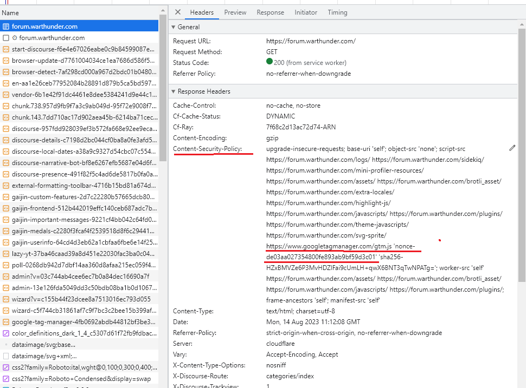Select the google-tag-manager-4fb0692 request row
The image size is (526, 388).
[79, 322]
